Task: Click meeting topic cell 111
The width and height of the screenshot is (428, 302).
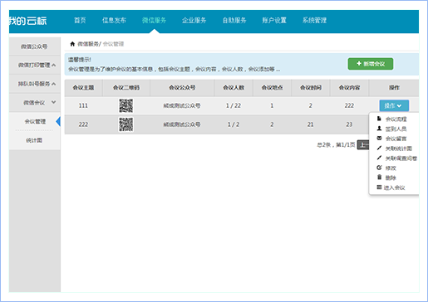Action: click(x=83, y=105)
